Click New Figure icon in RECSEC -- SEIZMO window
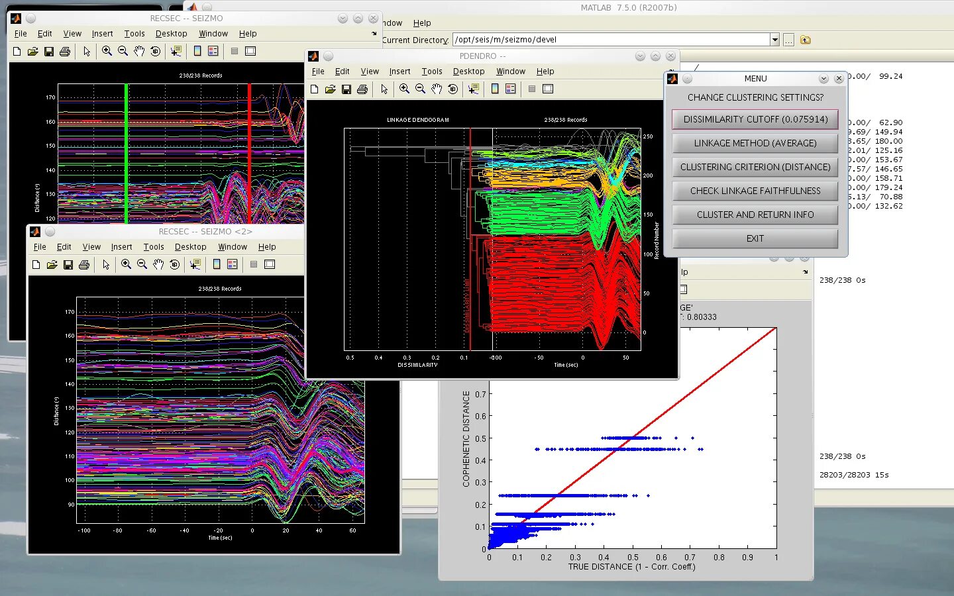 (x=17, y=51)
